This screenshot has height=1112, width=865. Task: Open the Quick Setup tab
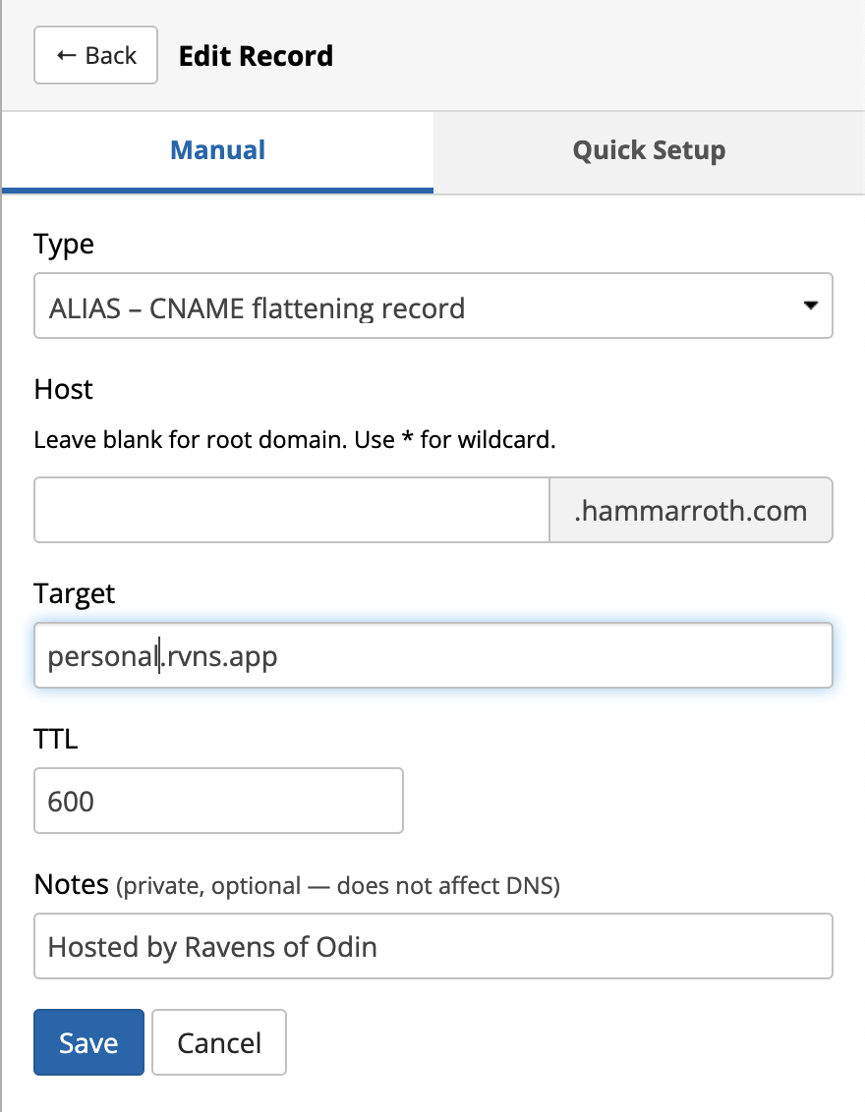coord(649,151)
